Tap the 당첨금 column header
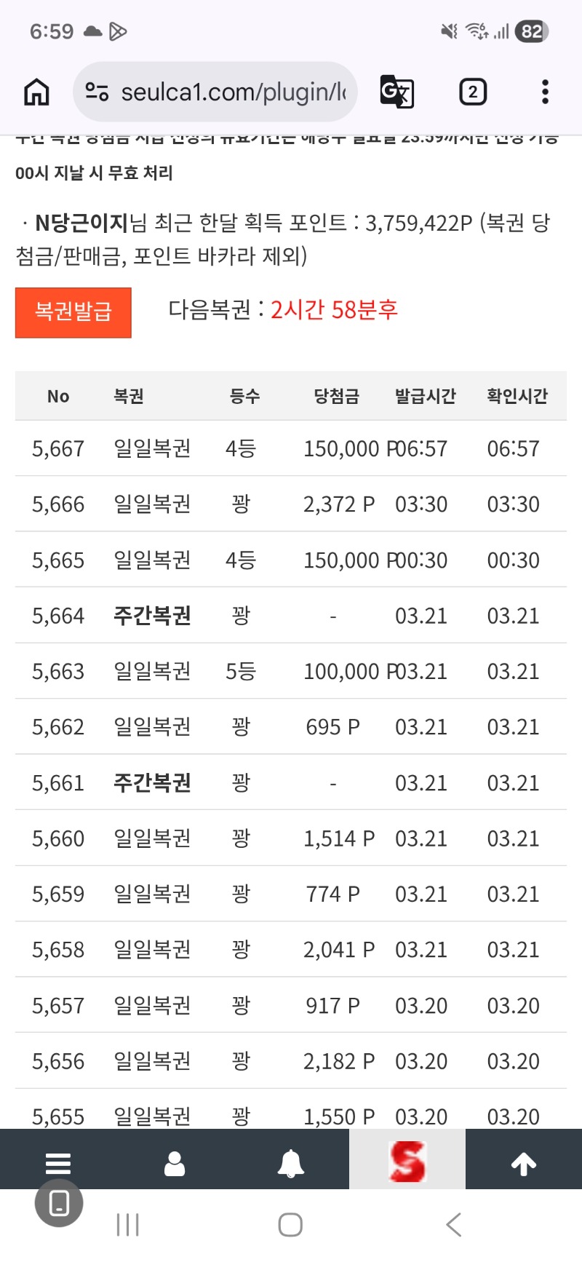The width and height of the screenshot is (582, 1262). point(336,397)
